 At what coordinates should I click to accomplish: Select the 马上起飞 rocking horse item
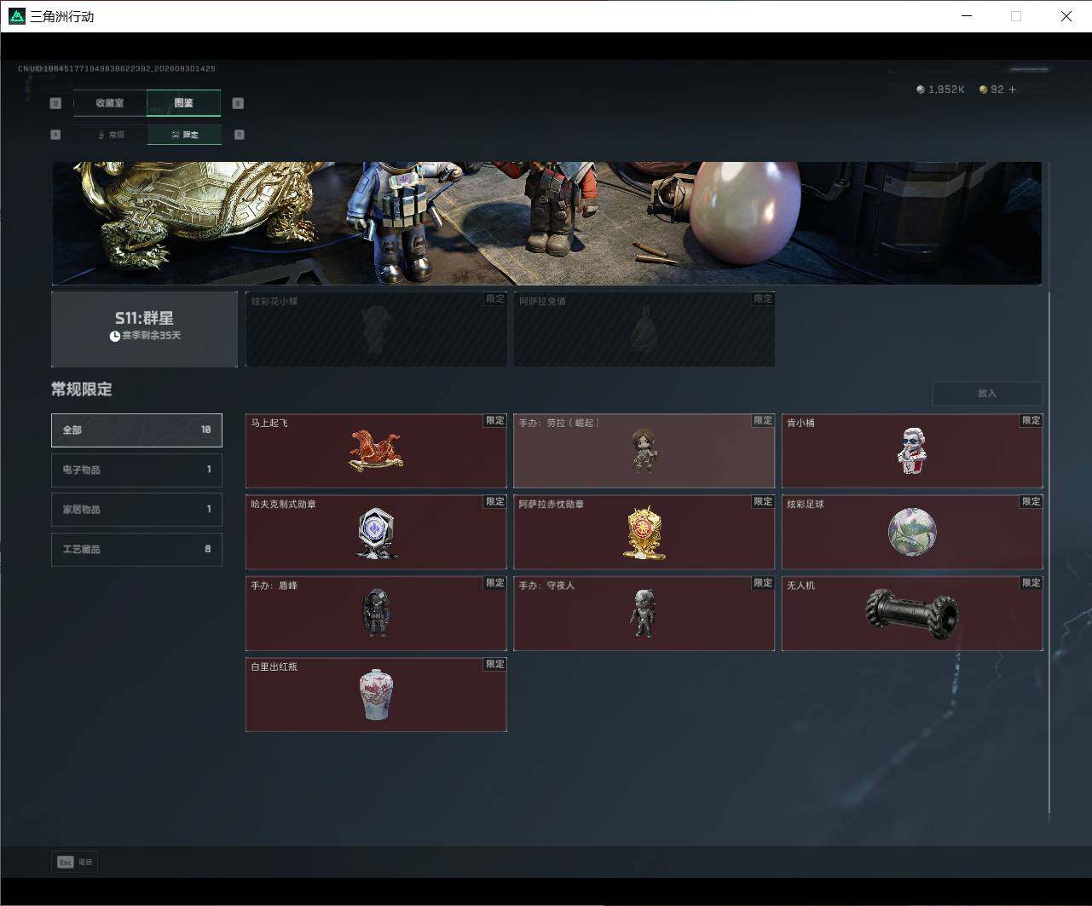(376, 451)
